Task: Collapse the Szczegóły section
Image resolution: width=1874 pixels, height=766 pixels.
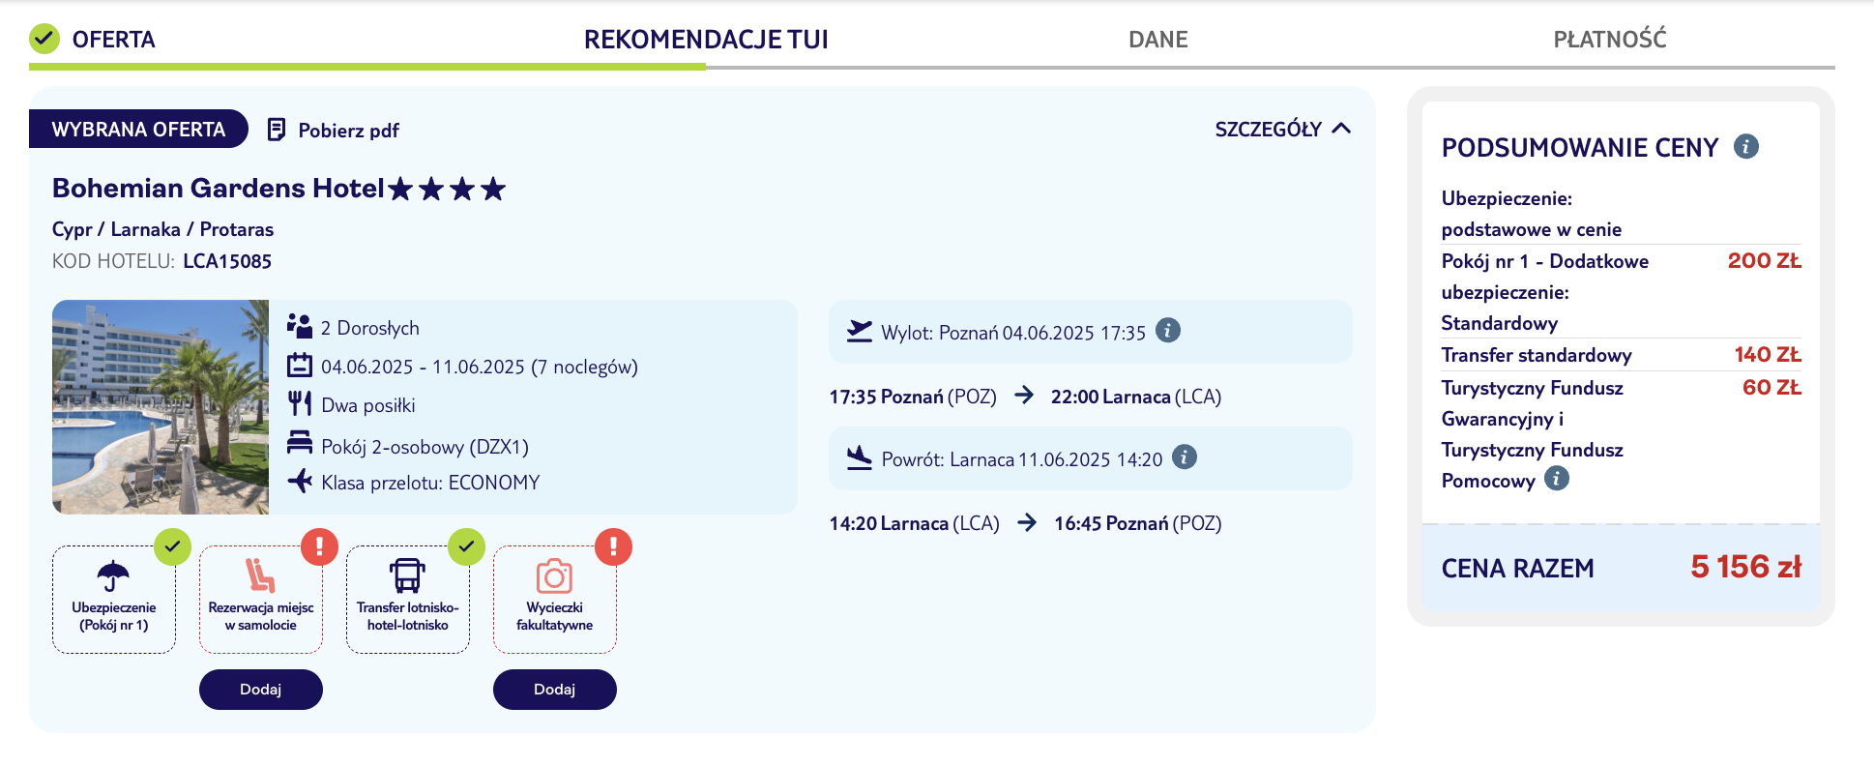Action: (1282, 130)
